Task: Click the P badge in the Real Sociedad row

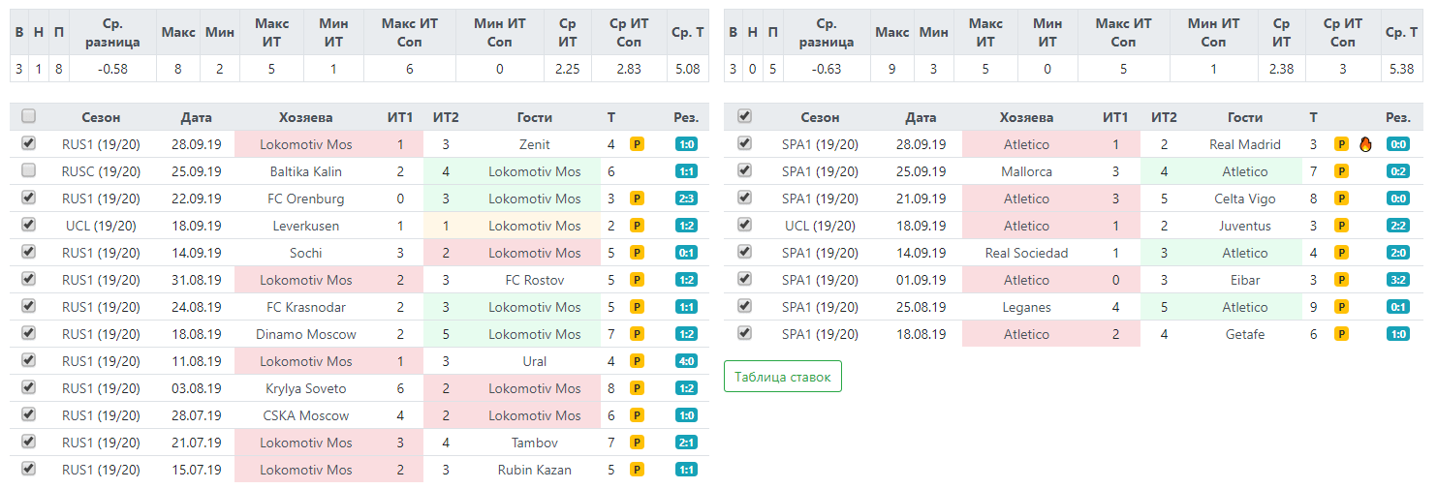Action: 1341,253
